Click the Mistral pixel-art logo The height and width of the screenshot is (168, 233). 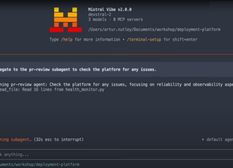[66, 20]
